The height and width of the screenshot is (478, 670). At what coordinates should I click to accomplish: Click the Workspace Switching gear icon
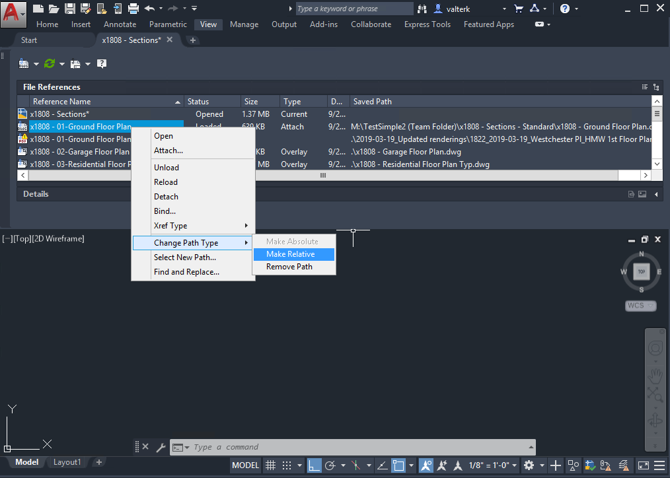529,465
